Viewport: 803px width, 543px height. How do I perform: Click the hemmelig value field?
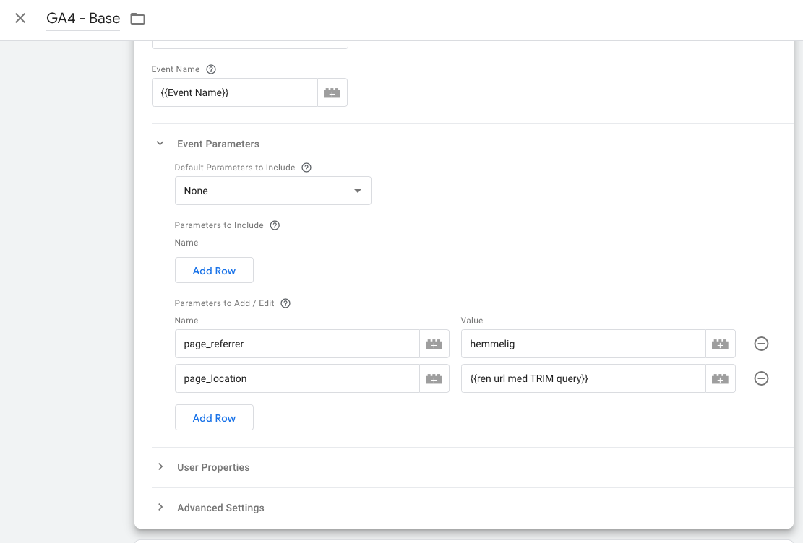583,344
